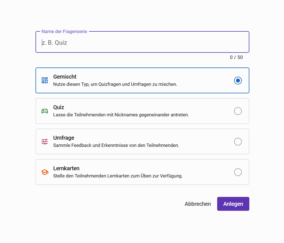Click the Quiz gamepad icon
Image resolution: width=284 pixels, height=243 pixels.
click(45, 111)
